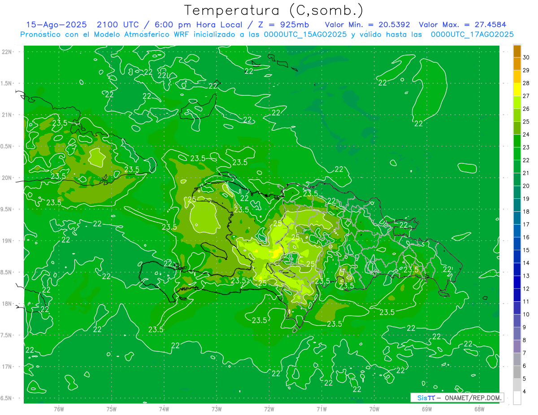The height and width of the screenshot is (415, 538).
Task: Pick the green legend swatch between 22 and 23
Action: 517,154
